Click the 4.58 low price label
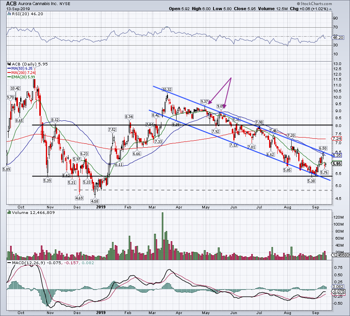 pyautogui.click(x=95, y=201)
